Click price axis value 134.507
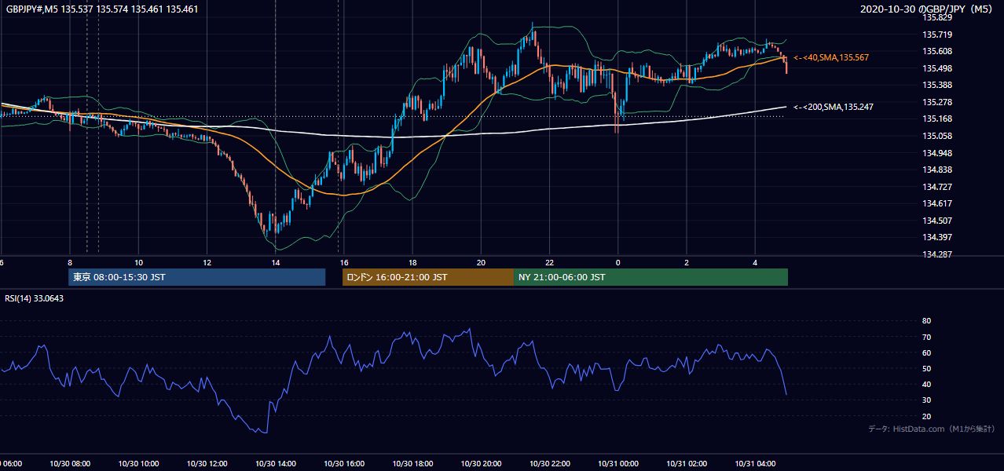The height and width of the screenshot is (471, 1004). [x=936, y=221]
